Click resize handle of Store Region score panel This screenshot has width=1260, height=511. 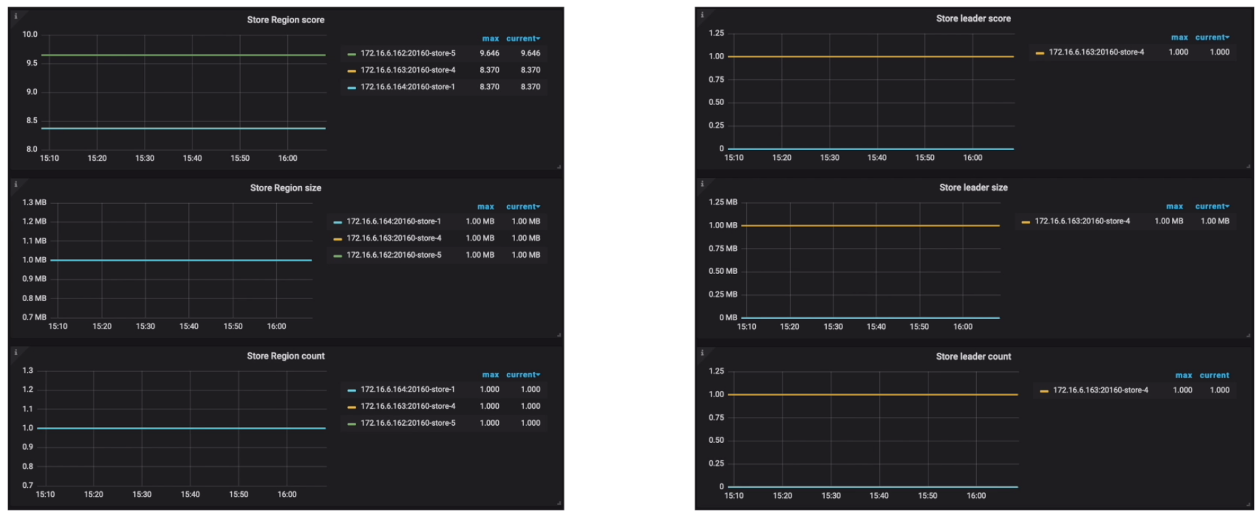tap(559, 166)
